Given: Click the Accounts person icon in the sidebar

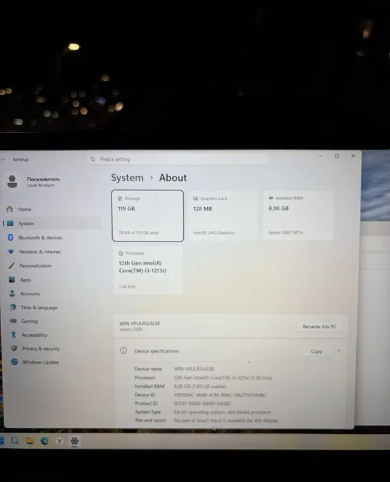Looking at the screenshot, I should 12,293.
